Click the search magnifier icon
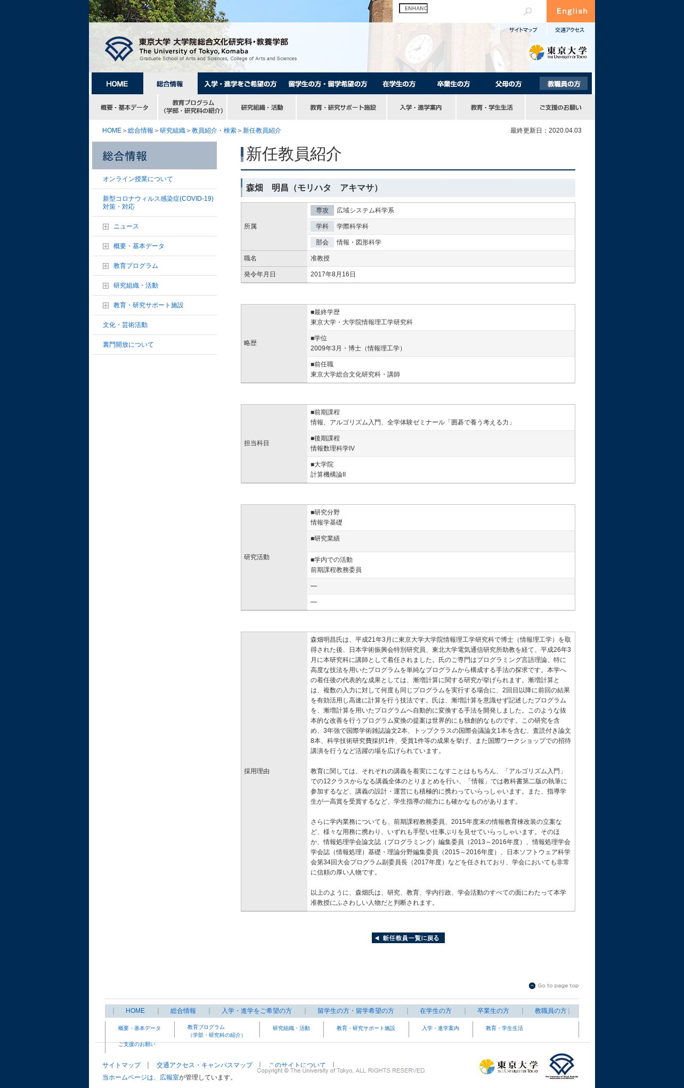684x1088 pixels. click(527, 11)
